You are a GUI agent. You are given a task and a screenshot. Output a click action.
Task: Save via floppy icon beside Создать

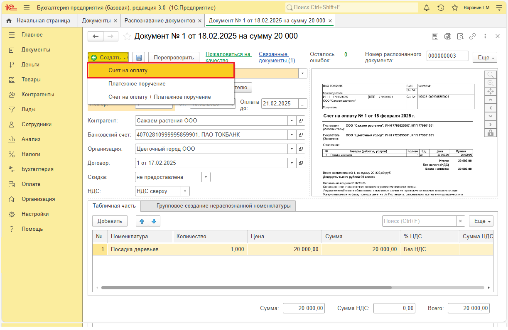139,58
